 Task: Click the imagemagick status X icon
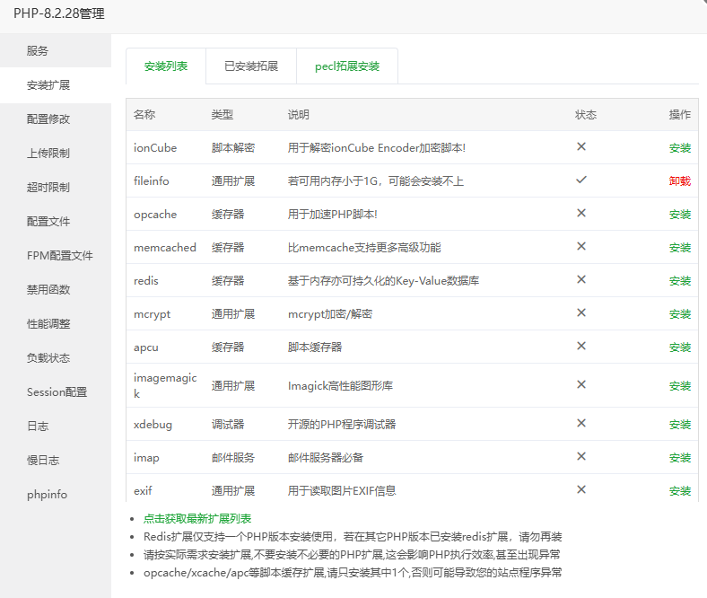581,384
